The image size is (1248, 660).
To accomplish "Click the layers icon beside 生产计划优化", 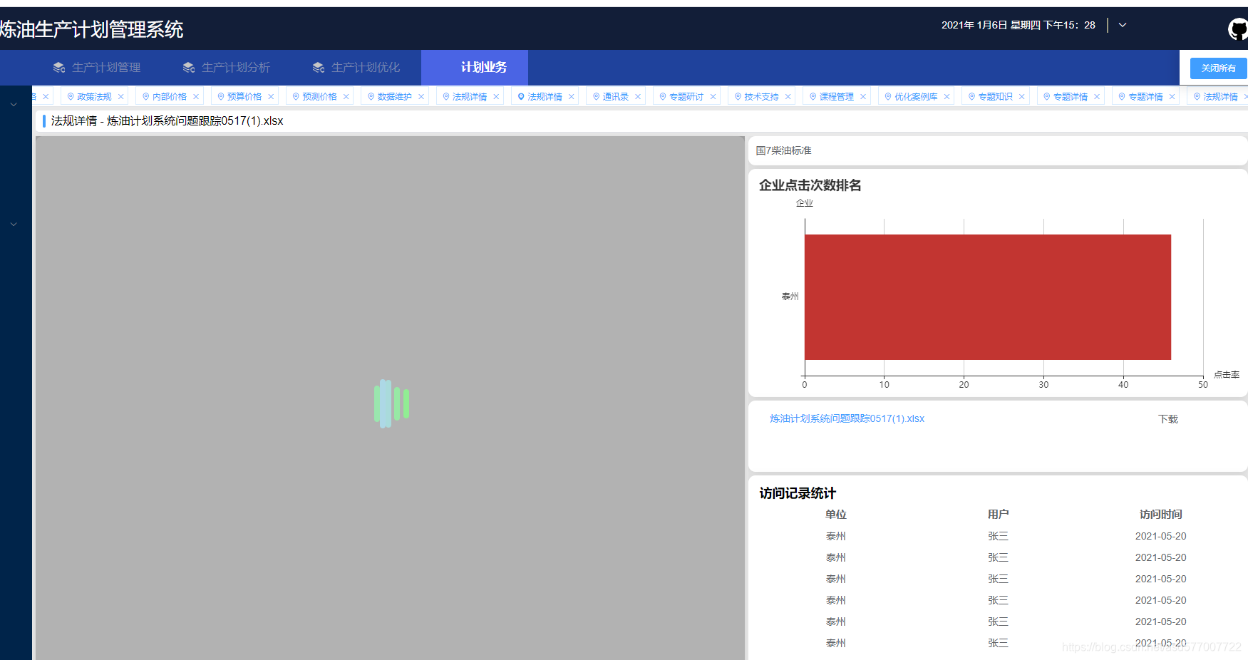I will 319,68.
